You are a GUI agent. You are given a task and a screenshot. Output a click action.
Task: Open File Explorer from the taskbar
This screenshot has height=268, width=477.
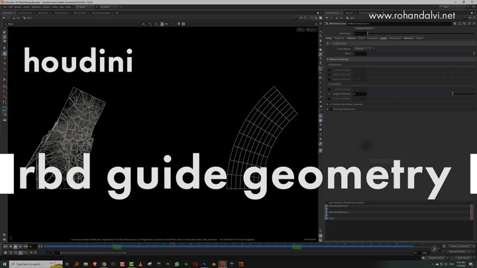pyautogui.click(x=85, y=264)
